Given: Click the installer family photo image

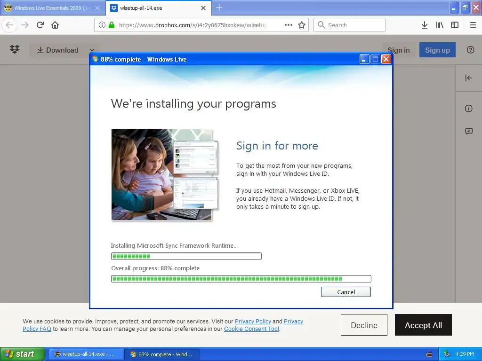Looking at the screenshot, I should pos(165,175).
